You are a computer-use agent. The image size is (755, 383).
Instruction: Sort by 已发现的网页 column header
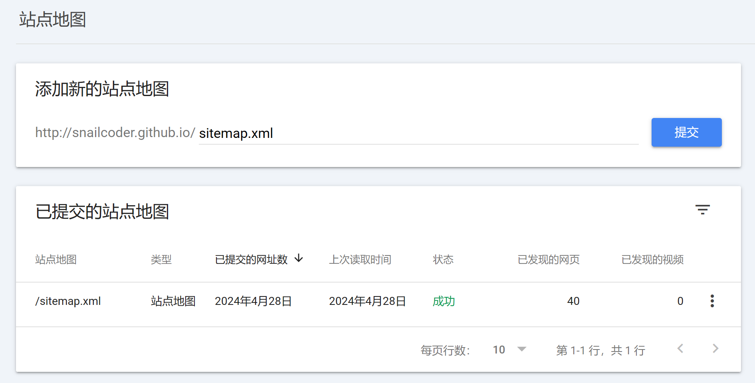point(549,259)
